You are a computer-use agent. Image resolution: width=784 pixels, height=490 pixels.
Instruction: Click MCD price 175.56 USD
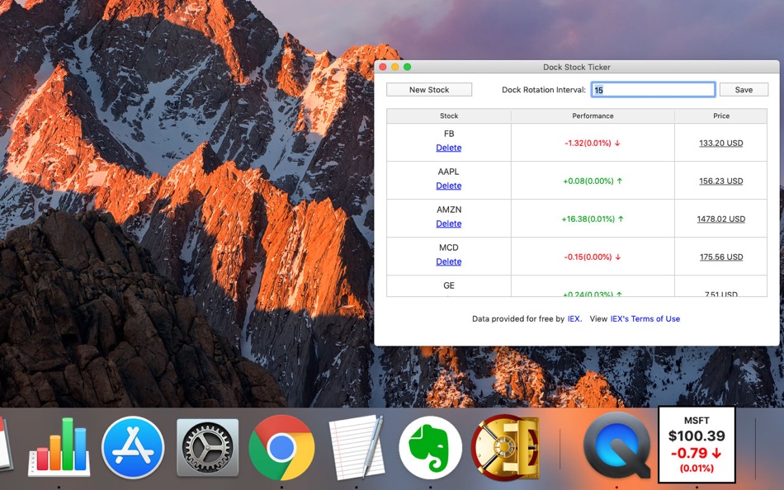(x=721, y=257)
